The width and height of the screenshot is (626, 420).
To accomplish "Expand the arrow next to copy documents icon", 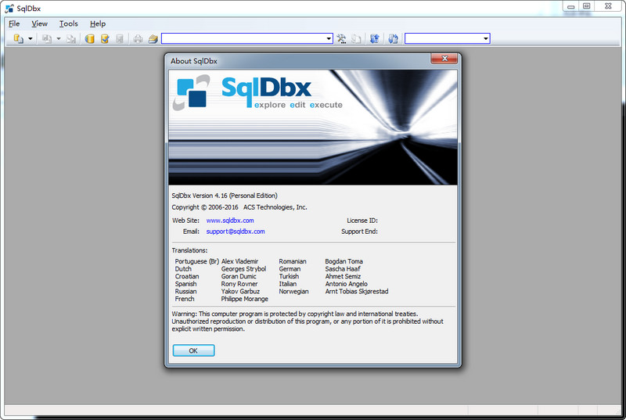I will coord(58,38).
